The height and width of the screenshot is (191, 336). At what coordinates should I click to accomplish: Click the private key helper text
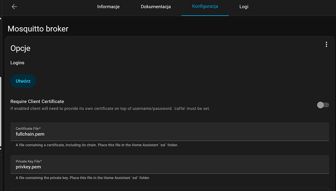click(83, 178)
